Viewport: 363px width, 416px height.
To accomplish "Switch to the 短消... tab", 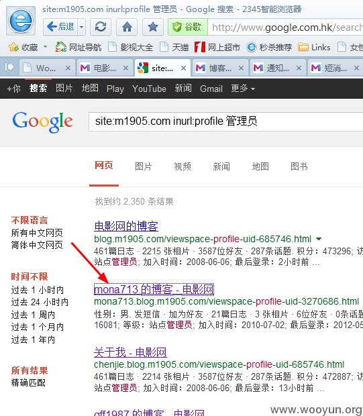I will click(331, 68).
